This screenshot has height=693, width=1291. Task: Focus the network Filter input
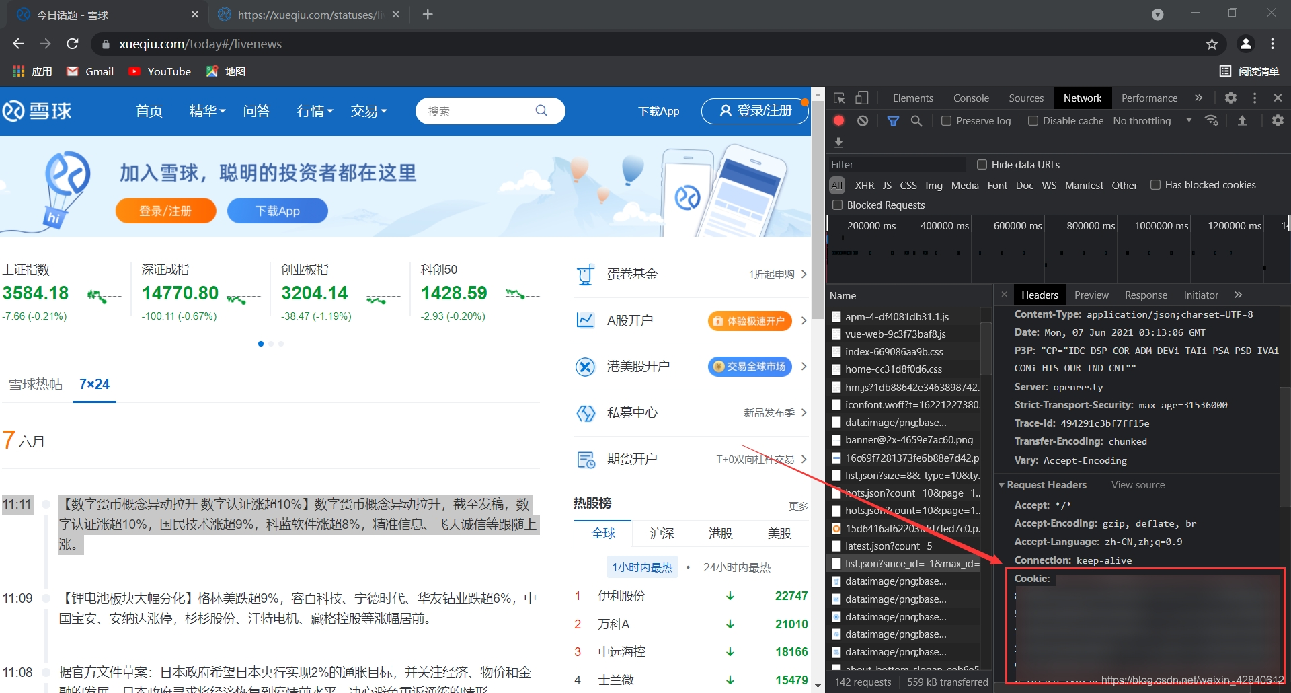tap(897, 165)
